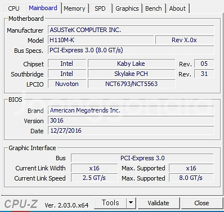This screenshot has height=212, width=224.
Task: Go to the SPD tab
Action: tap(100, 8)
